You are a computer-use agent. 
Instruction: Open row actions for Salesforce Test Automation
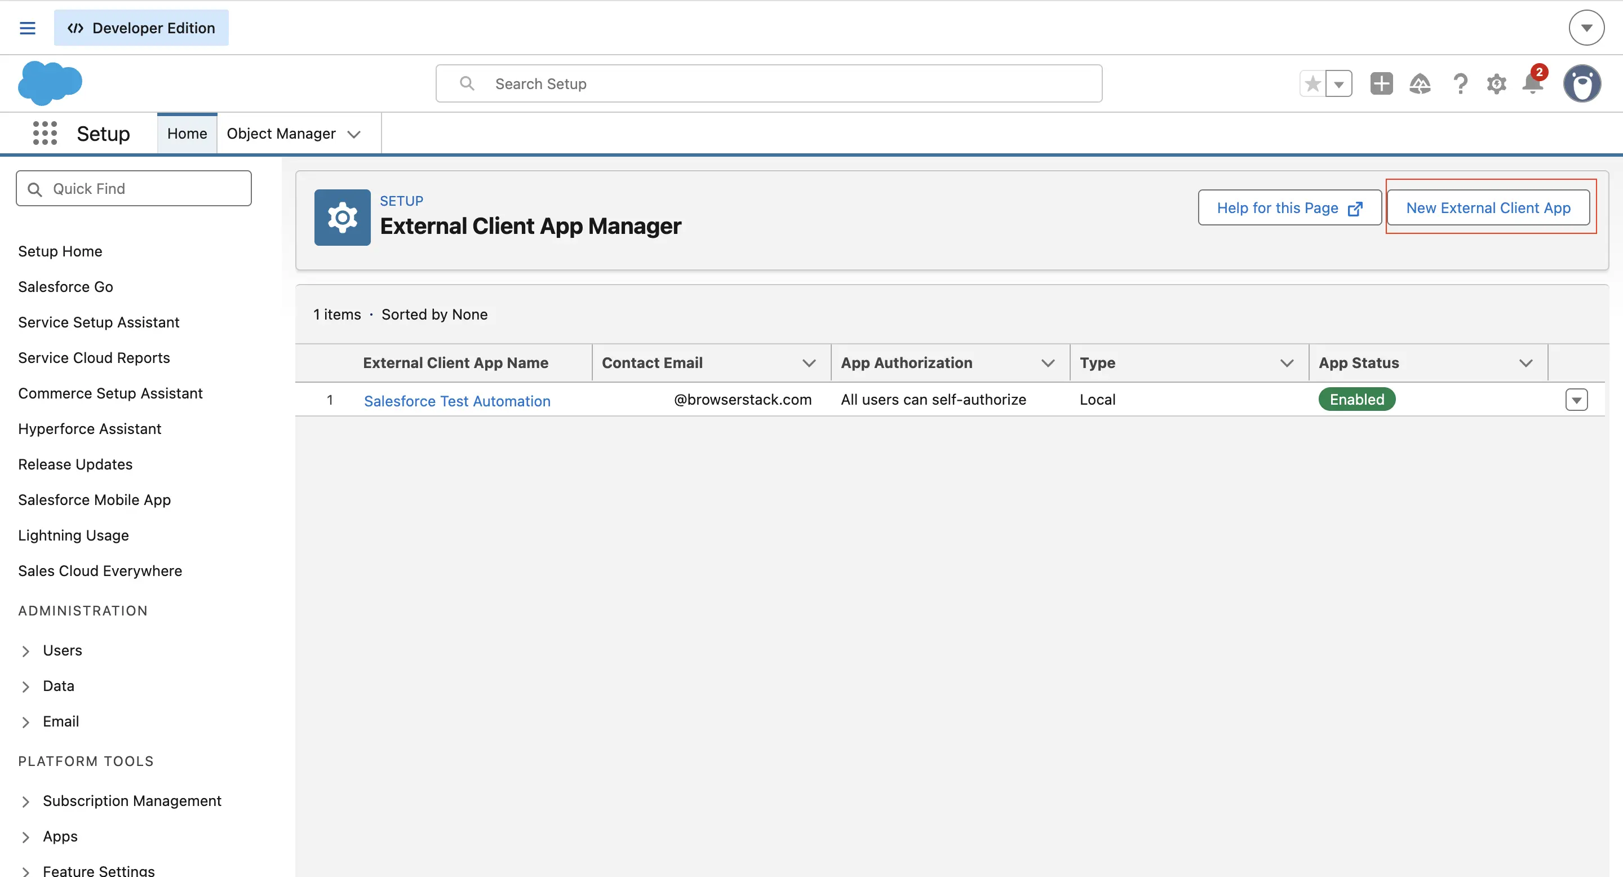pyautogui.click(x=1577, y=399)
